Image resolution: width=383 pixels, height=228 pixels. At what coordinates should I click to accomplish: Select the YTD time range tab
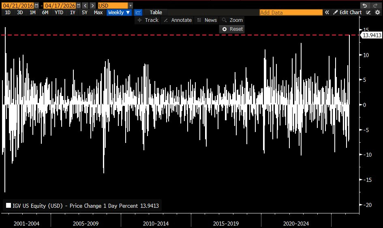59,13
